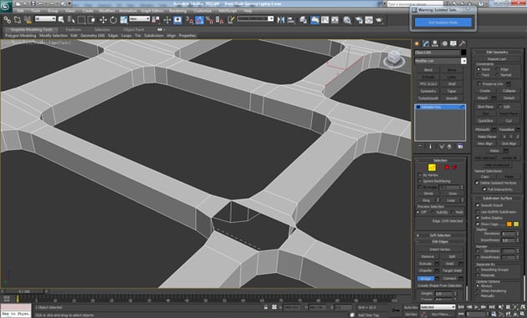Viewport: 527px width, 318px height.
Task: Toggle Delete Isolated Vertices checkbox
Action: point(477,183)
